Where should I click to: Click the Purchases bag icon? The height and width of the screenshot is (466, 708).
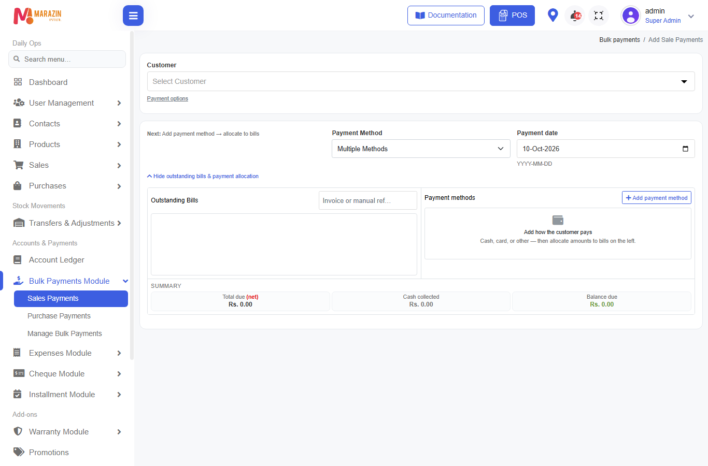[x=18, y=185]
